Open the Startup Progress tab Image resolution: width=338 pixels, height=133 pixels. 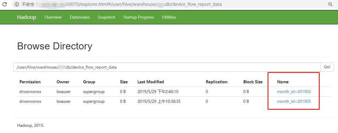click(x=138, y=17)
